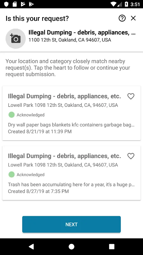Tap the battery charging status icon
This screenshot has width=143, height=255.
(x=126, y=4)
